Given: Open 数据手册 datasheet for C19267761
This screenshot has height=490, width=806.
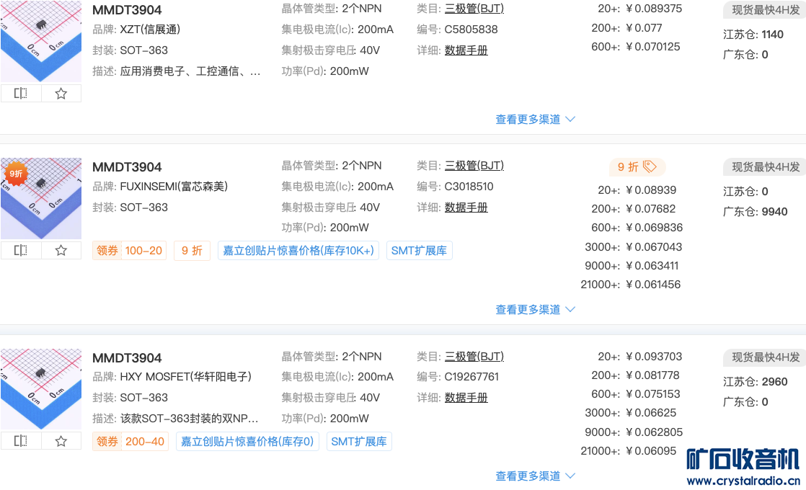Looking at the screenshot, I should point(466,398).
